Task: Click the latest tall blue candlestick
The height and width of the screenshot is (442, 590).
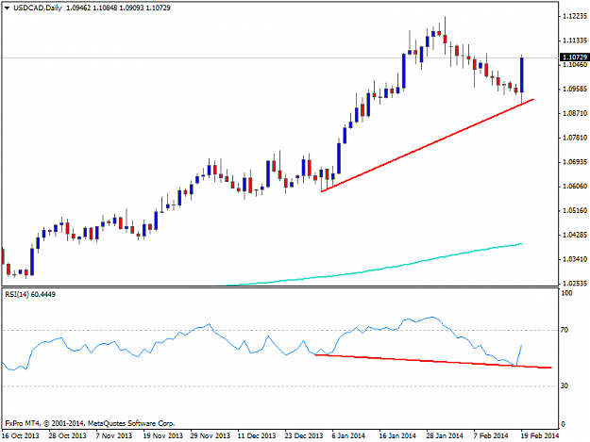Action: [522, 74]
